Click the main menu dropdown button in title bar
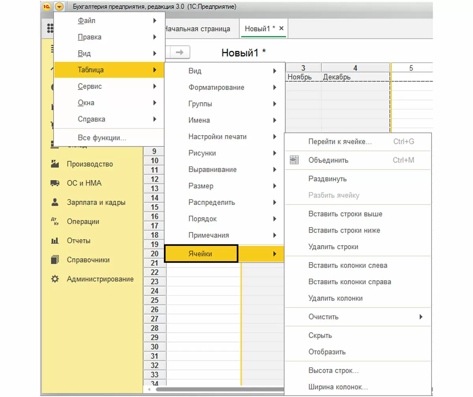The image size is (473, 397). click(x=59, y=7)
